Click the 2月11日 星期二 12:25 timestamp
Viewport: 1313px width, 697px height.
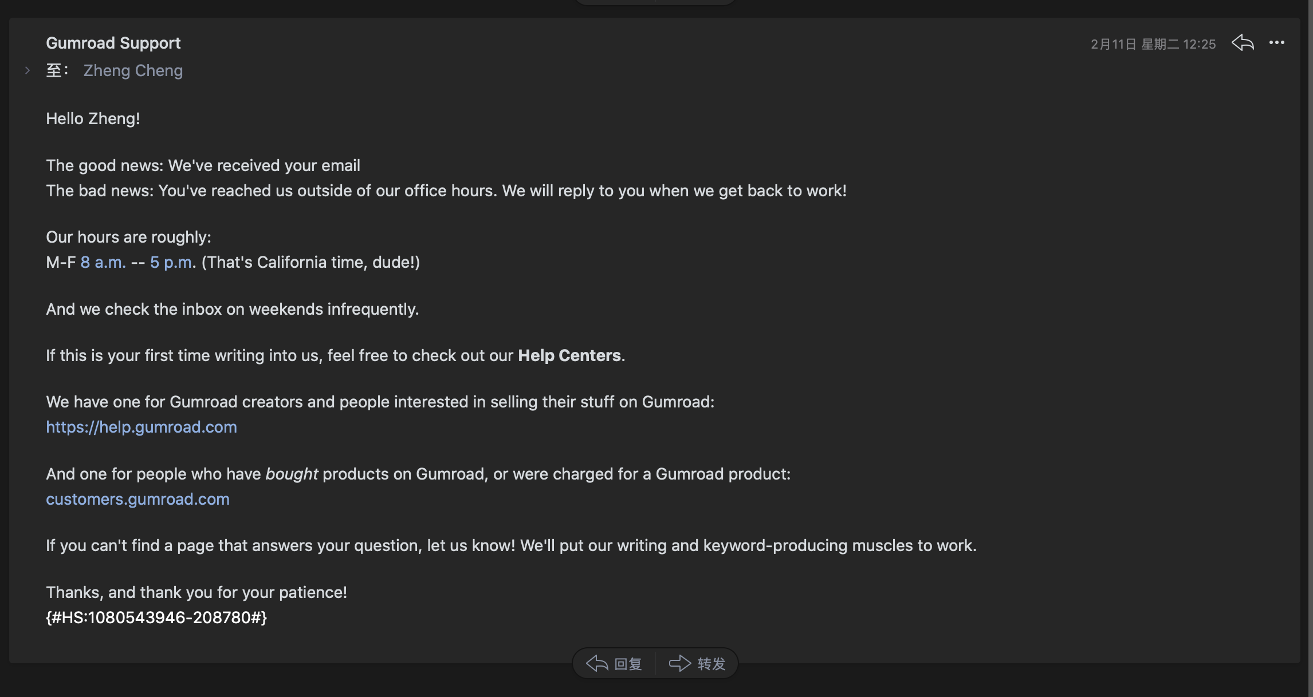point(1153,44)
